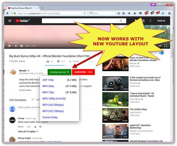Screen dimensions: 177x146
Task: Enter fullscreen mode on the player
Action: (165, 46)
